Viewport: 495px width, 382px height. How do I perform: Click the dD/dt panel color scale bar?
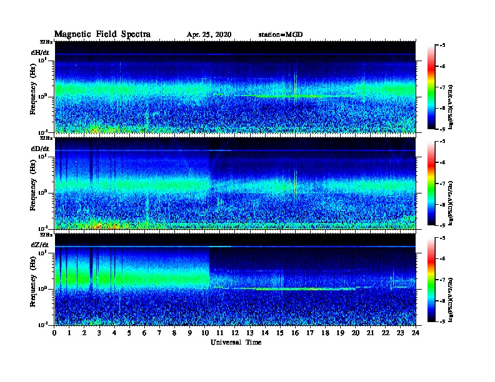pyautogui.click(x=431, y=184)
